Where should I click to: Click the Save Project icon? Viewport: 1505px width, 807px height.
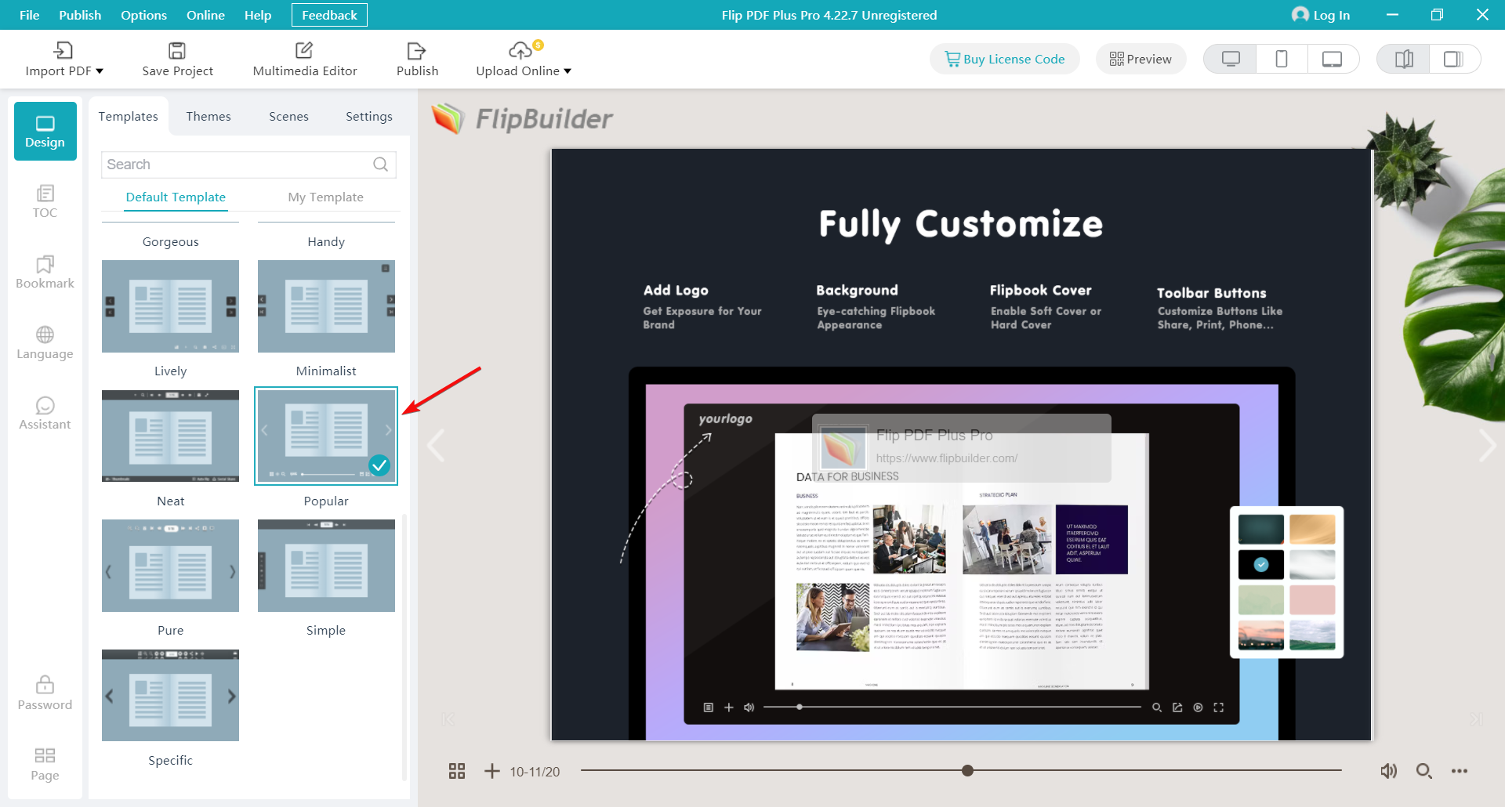[177, 51]
